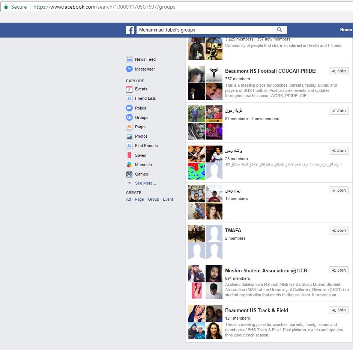
Task: Open Messenger from the sidebar
Action: pos(145,69)
